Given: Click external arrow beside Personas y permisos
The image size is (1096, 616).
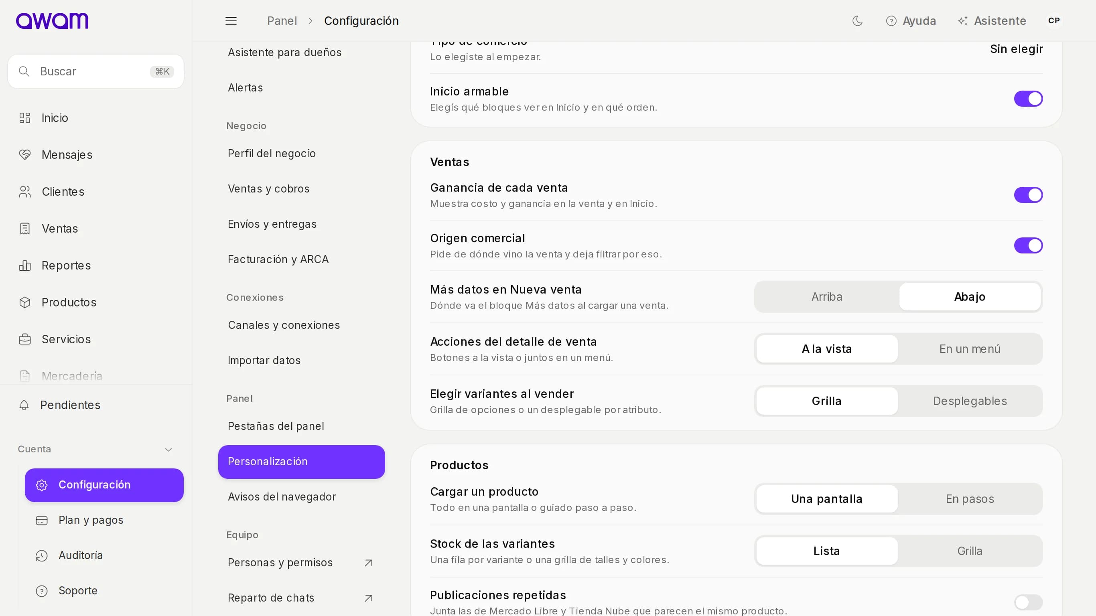Looking at the screenshot, I should click(x=368, y=563).
